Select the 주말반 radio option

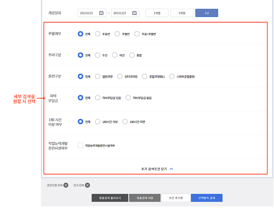(x=117, y=33)
